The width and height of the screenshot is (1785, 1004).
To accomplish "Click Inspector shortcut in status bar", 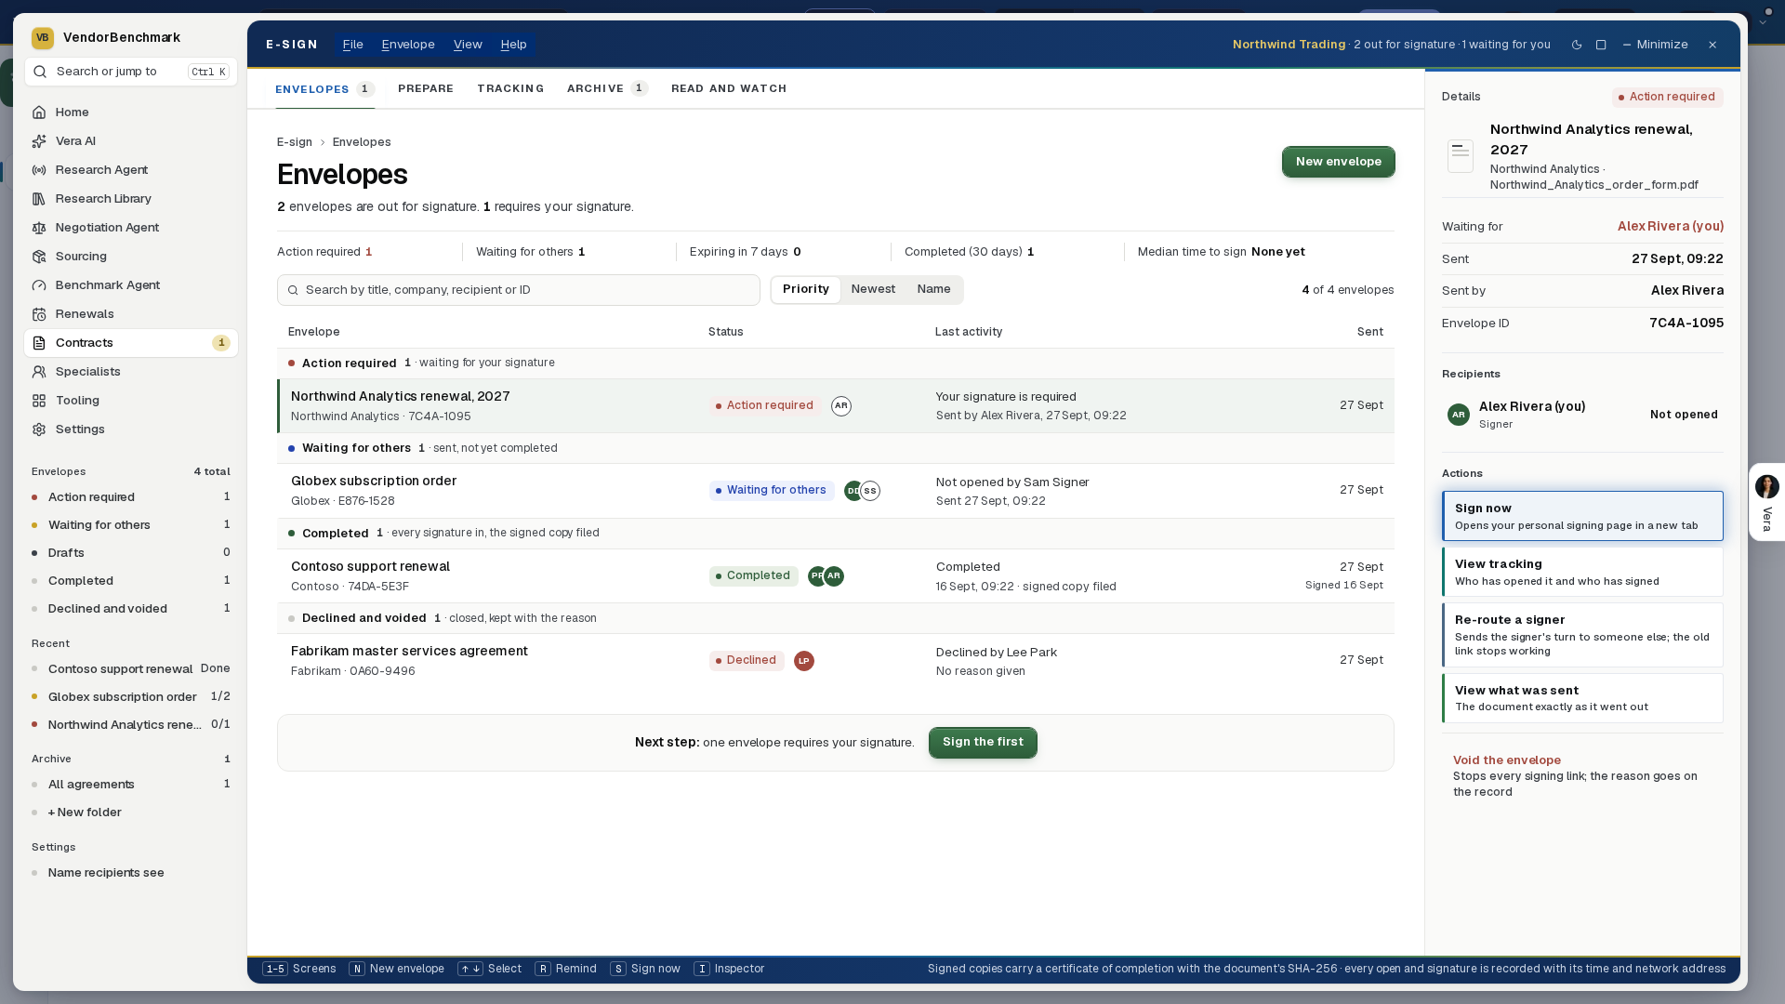I will [730, 969].
